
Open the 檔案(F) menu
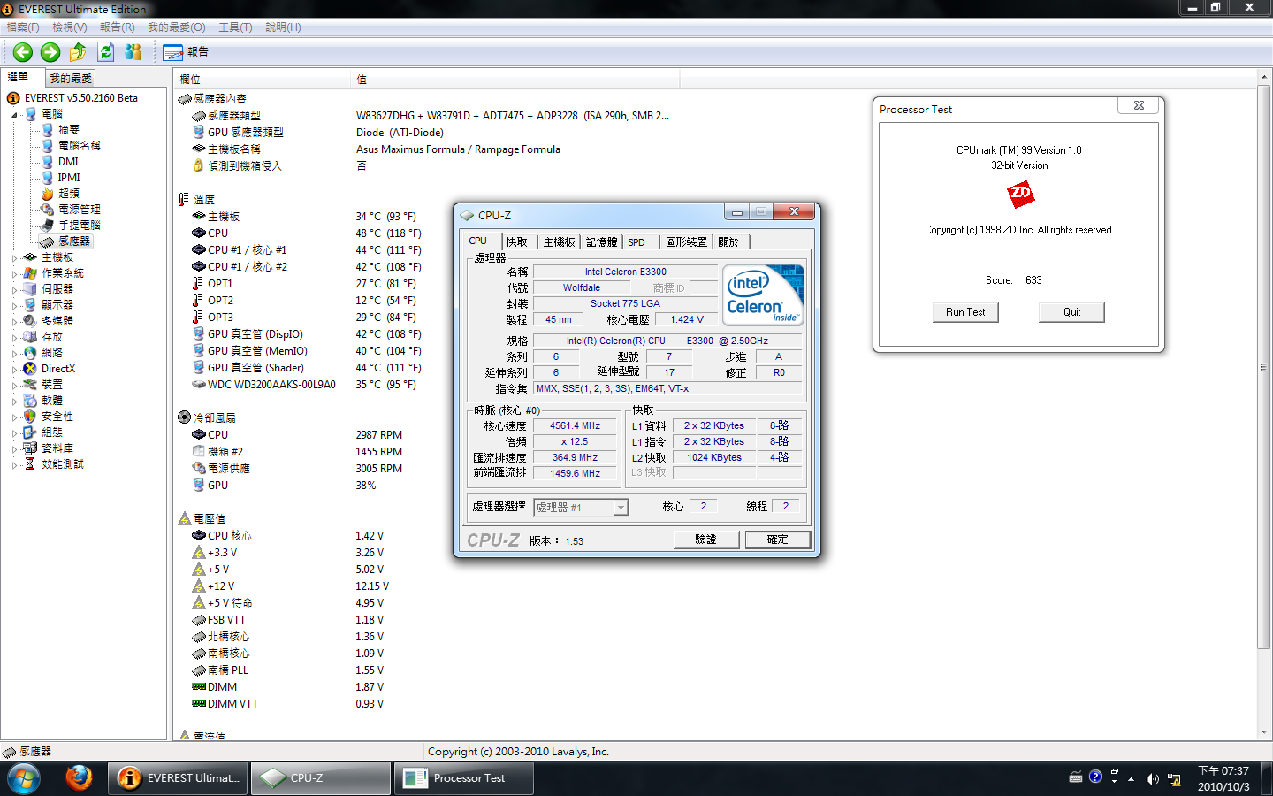click(23, 27)
